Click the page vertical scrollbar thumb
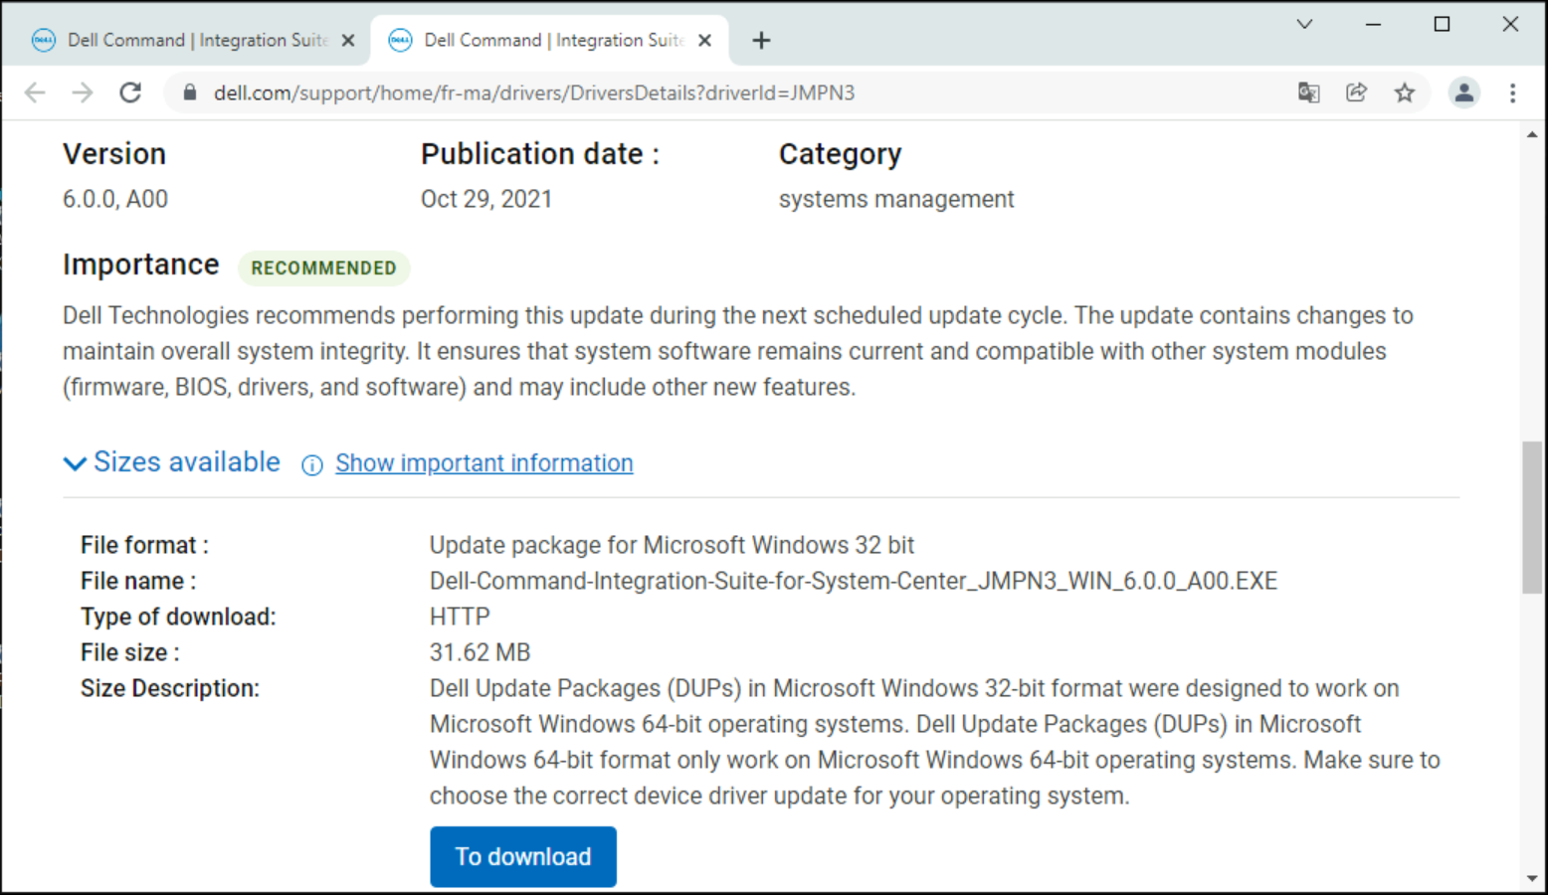This screenshot has height=895, width=1548. [1532, 517]
